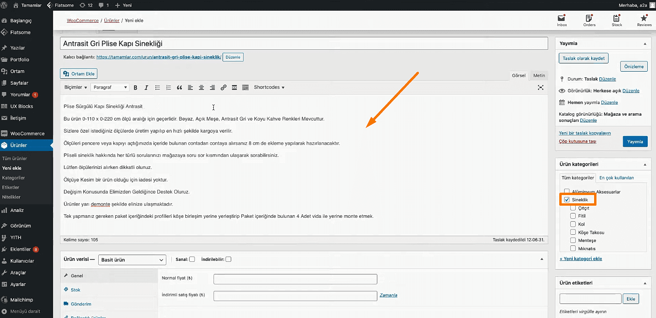656x318 pixels.
Task: Align text left in the editor
Action: pos(190,88)
